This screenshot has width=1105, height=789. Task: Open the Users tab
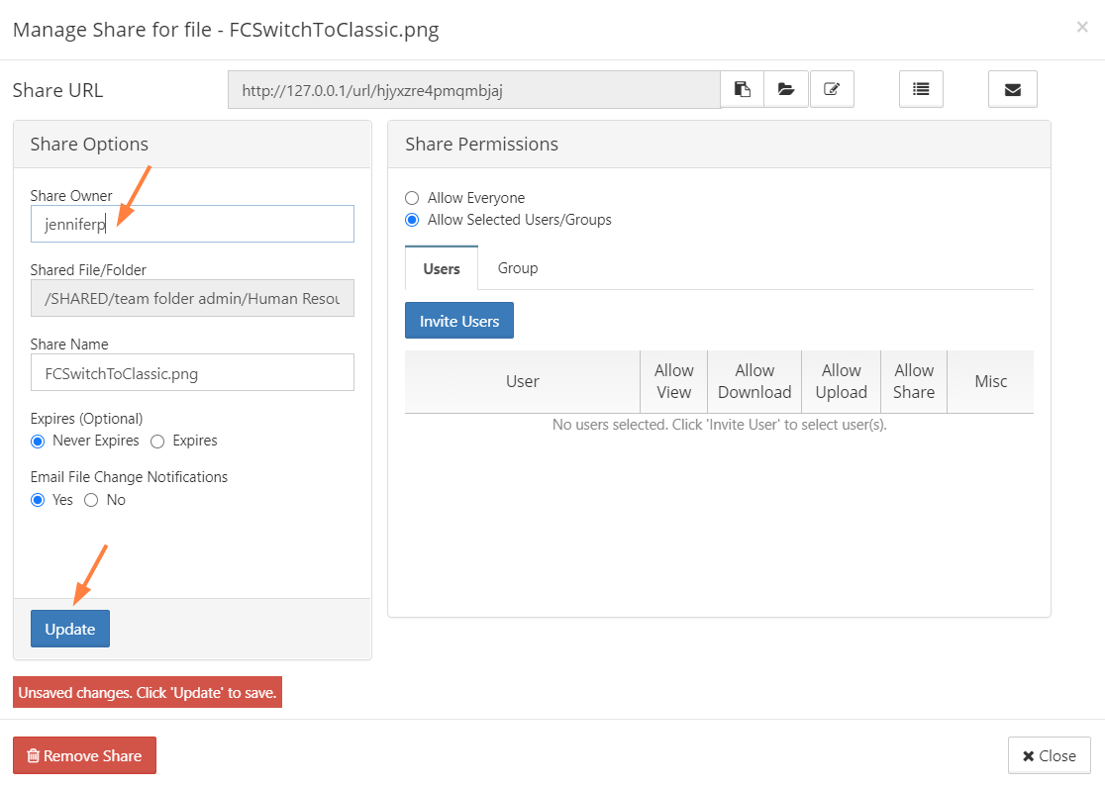pos(442,268)
